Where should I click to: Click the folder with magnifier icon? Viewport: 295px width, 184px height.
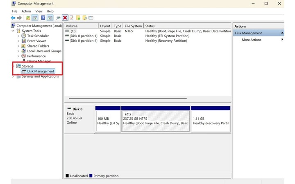(x=85, y=18)
